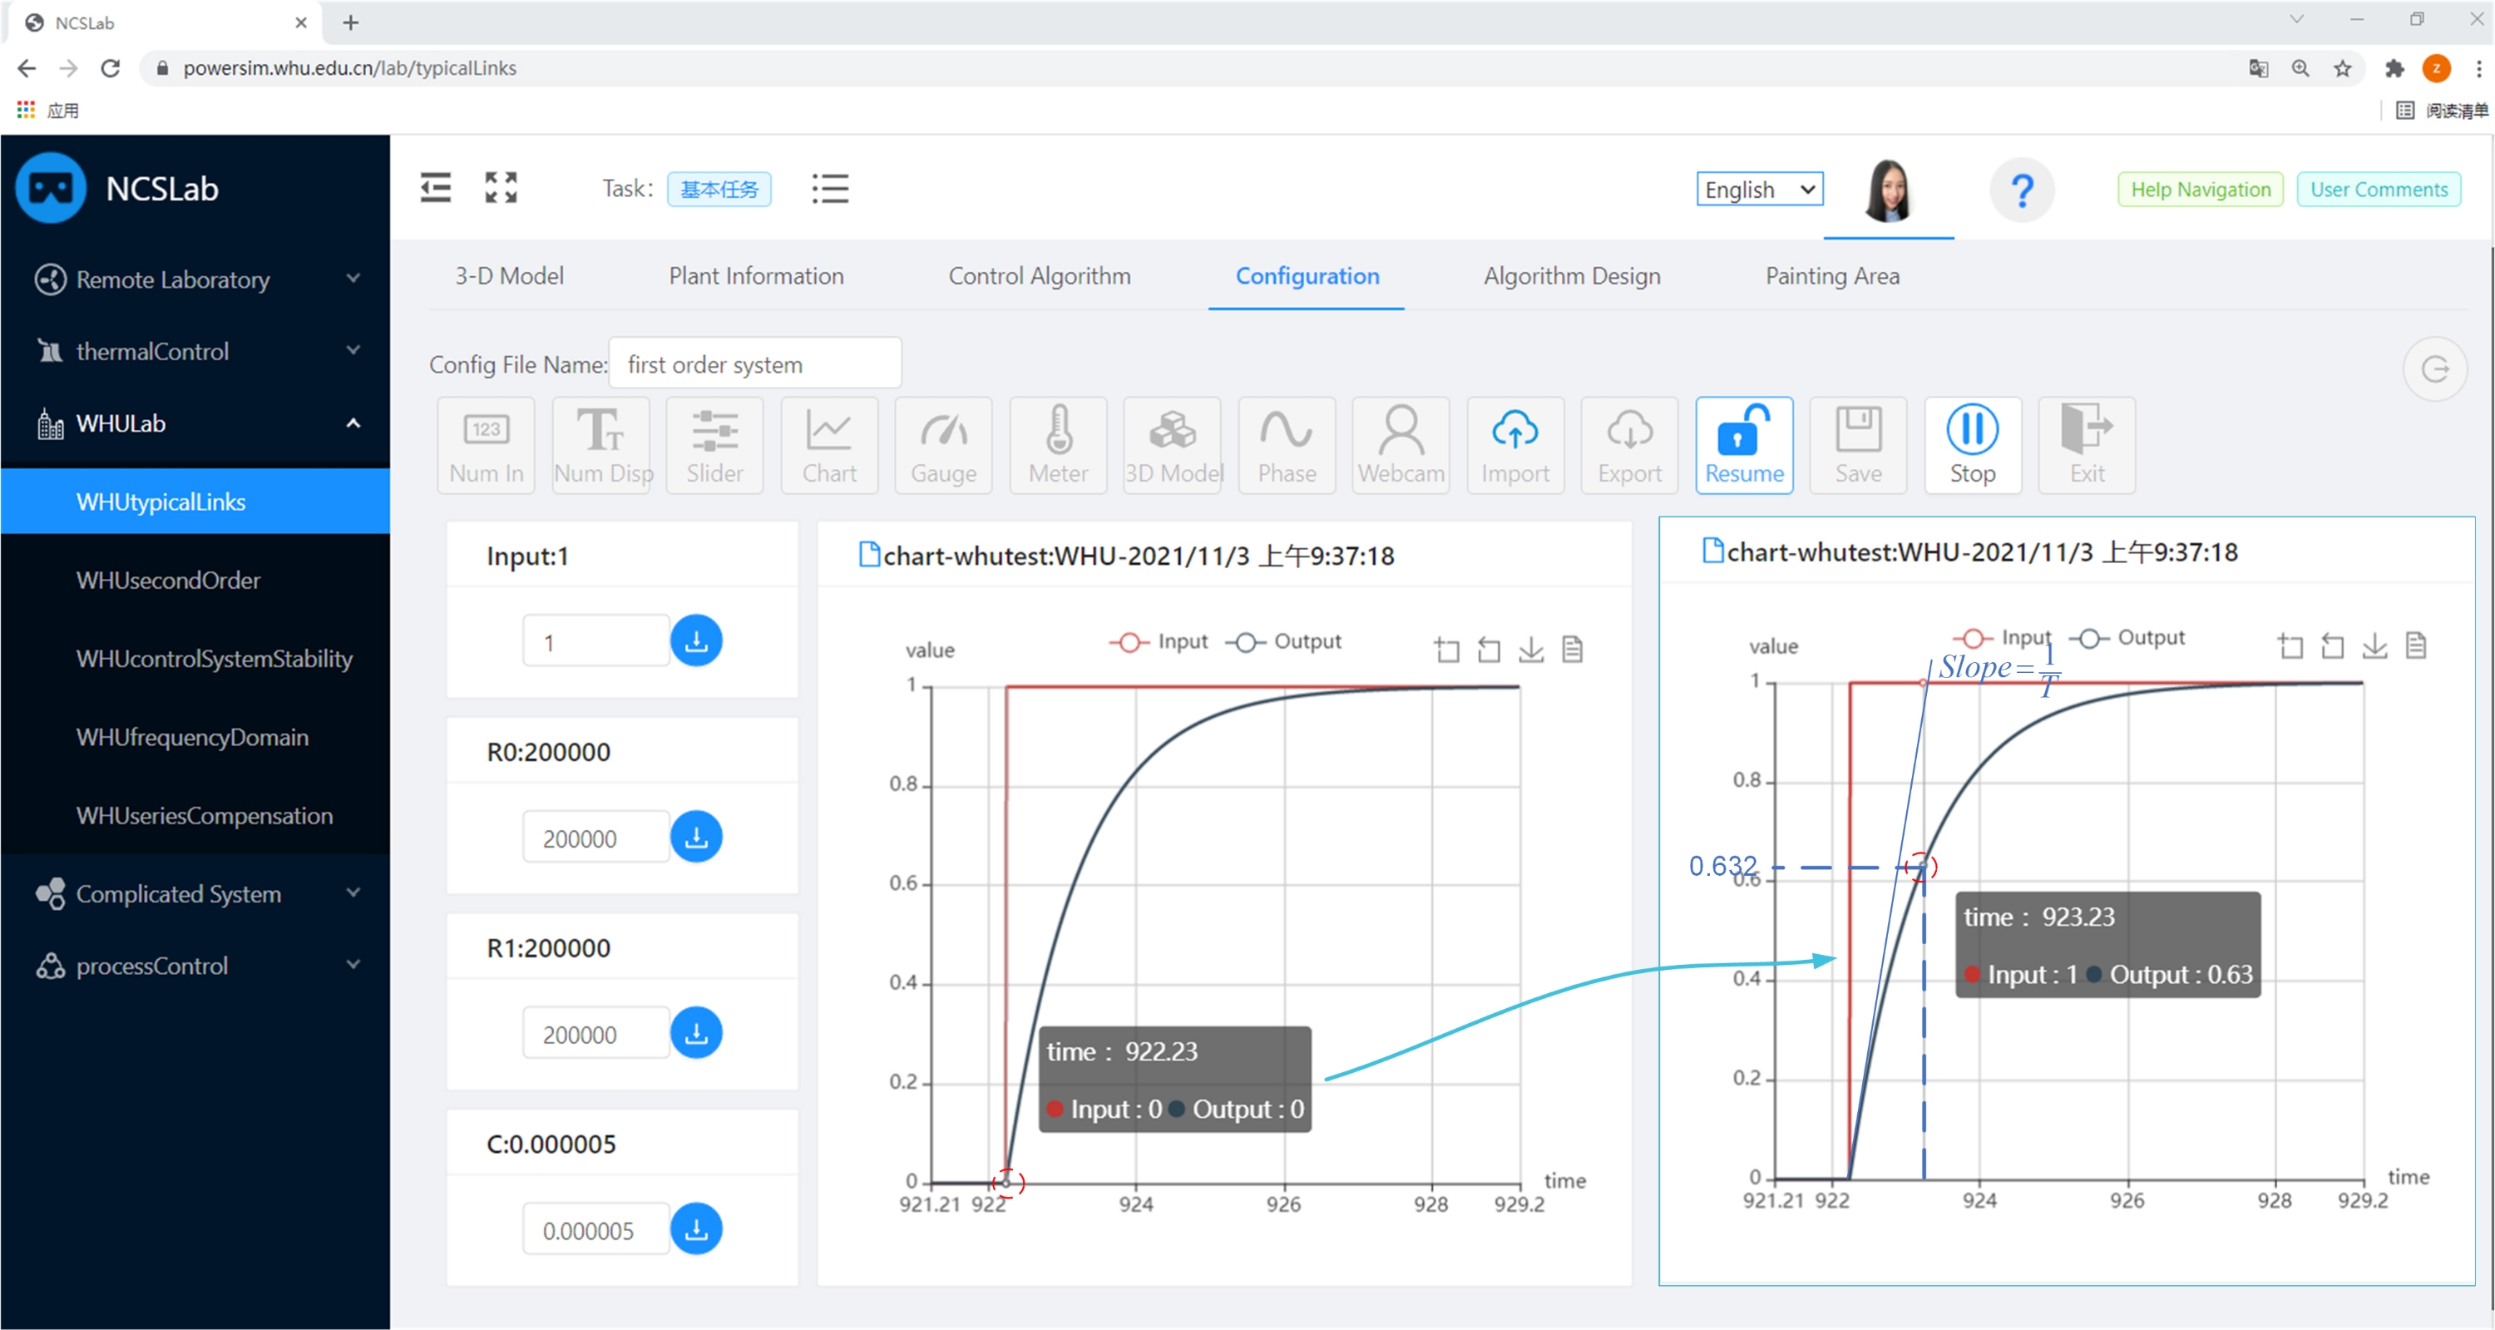The image size is (2495, 1330).
Task: Open the English language dropdown
Action: point(1758,189)
